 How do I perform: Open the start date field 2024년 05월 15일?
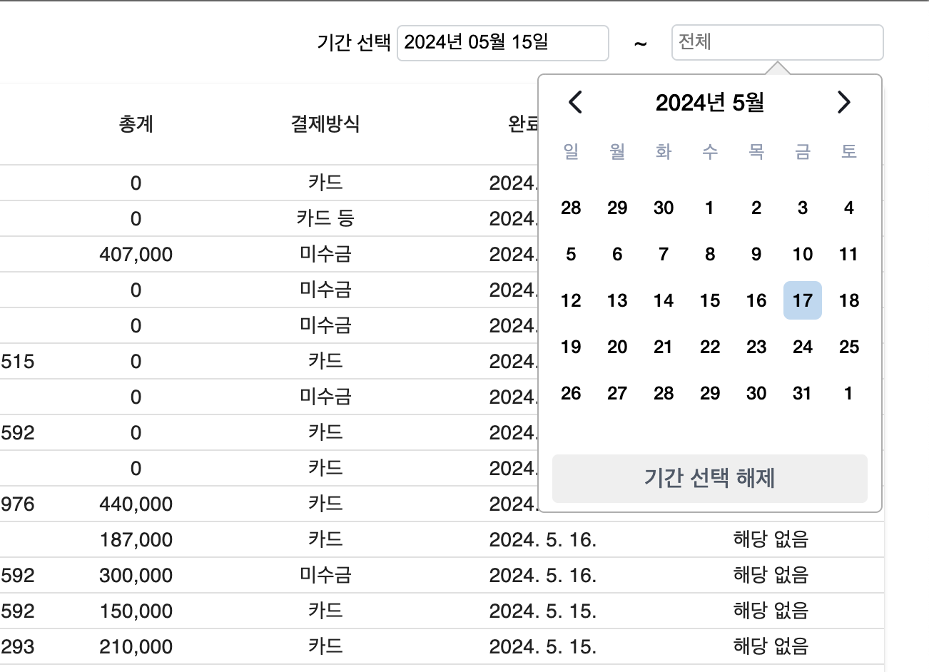pyautogui.click(x=502, y=43)
